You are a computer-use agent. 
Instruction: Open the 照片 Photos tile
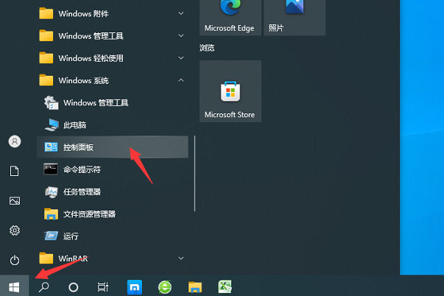pos(295,17)
